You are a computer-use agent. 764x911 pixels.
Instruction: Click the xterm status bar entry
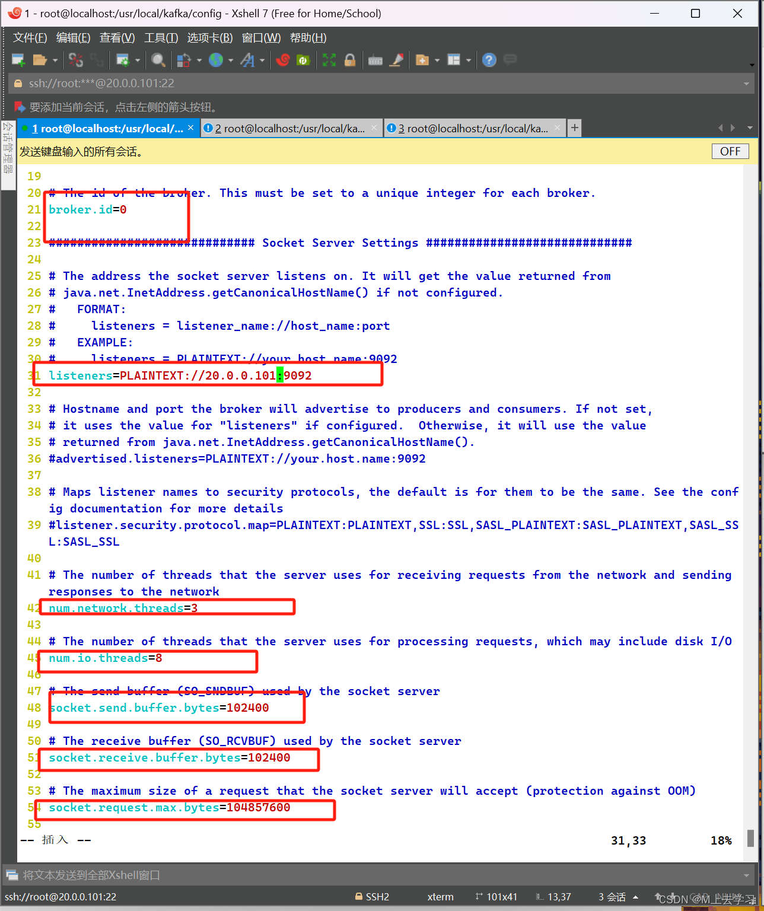pos(441,897)
